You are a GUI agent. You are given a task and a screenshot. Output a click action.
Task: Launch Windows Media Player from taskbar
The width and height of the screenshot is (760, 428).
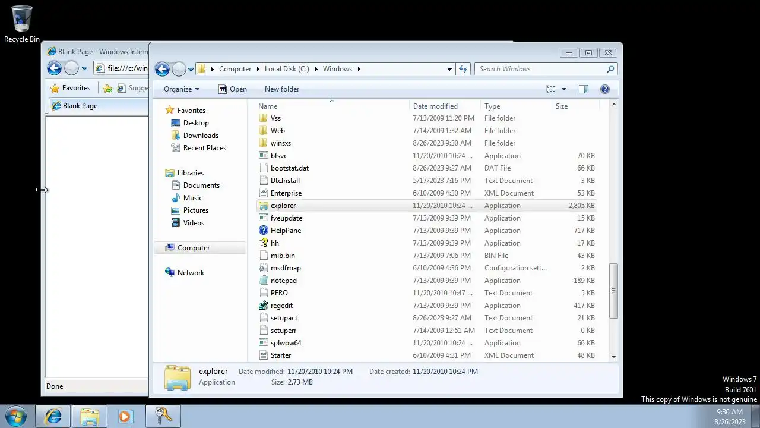[125, 416]
